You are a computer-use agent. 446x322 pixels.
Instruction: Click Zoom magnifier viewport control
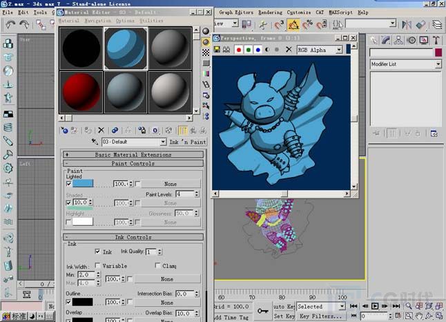tap(409, 306)
